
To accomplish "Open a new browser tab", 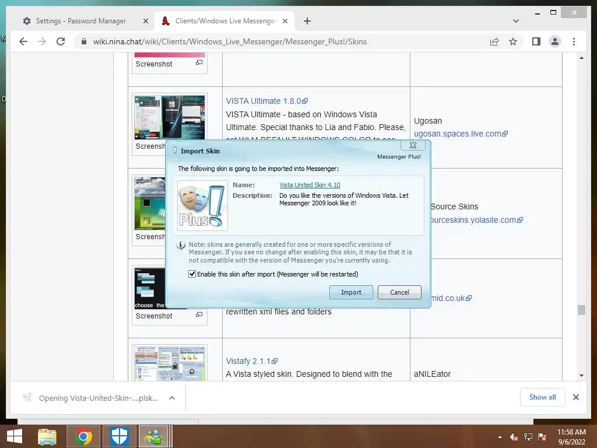I will [x=307, y=21].
